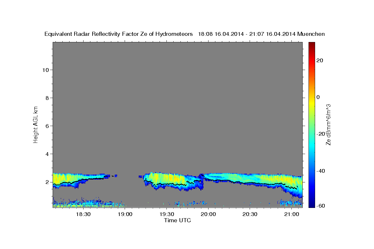Click the height tick label '4'
Viewport: 374px width, 249px height.
click(x=47, y=154)
